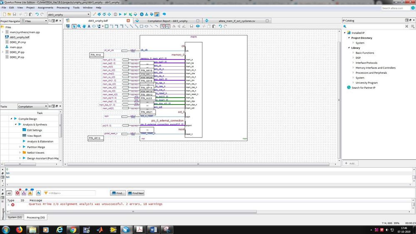Screen dimensions: 416x234
Task: Click the Find Next button
Action: point(136,193)
